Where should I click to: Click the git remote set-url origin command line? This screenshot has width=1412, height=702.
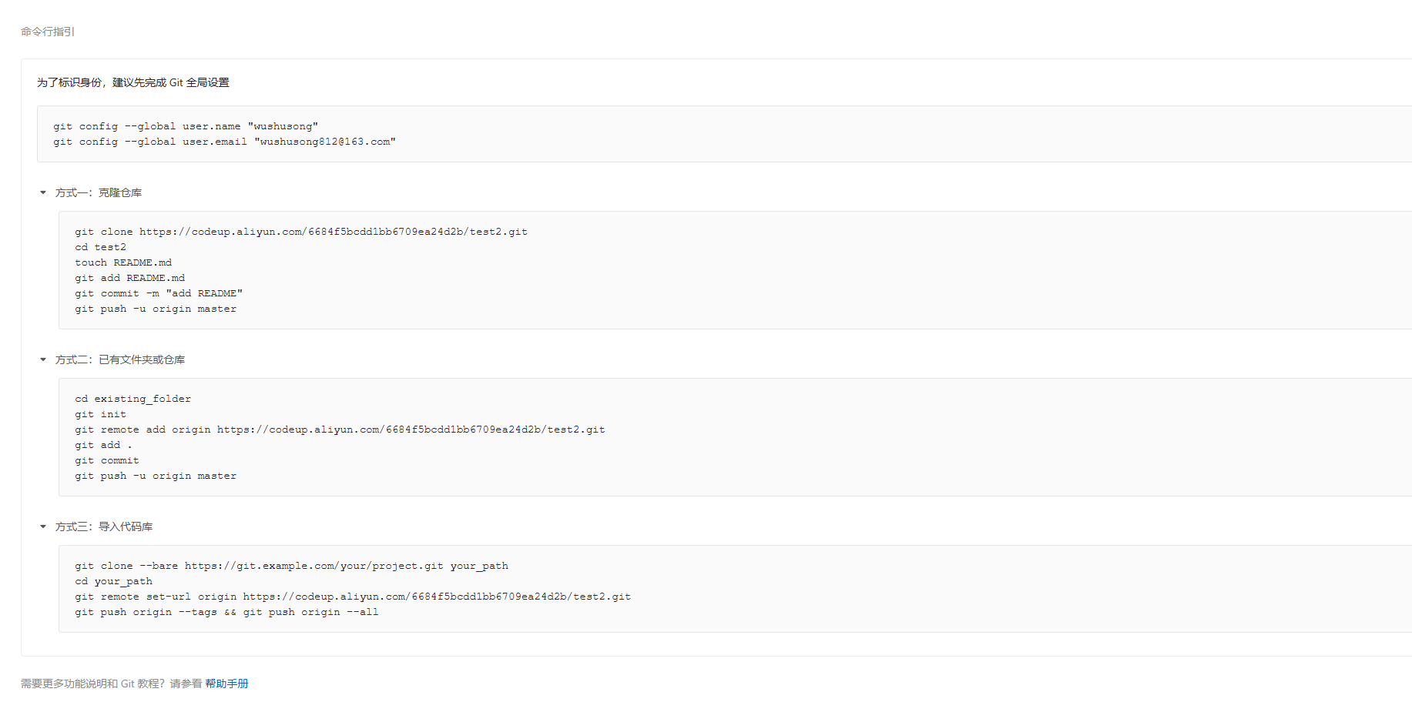353,597
